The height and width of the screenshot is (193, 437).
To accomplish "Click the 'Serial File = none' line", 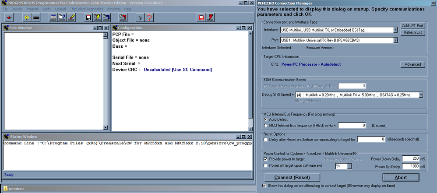I will (x=130, y=57).
